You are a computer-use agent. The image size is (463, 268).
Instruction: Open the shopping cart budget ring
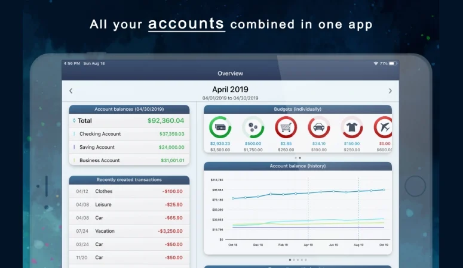[x=286, y=127]
